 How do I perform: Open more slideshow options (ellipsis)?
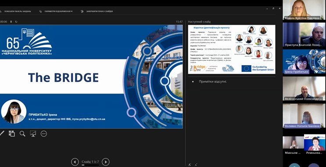point(44,134)
